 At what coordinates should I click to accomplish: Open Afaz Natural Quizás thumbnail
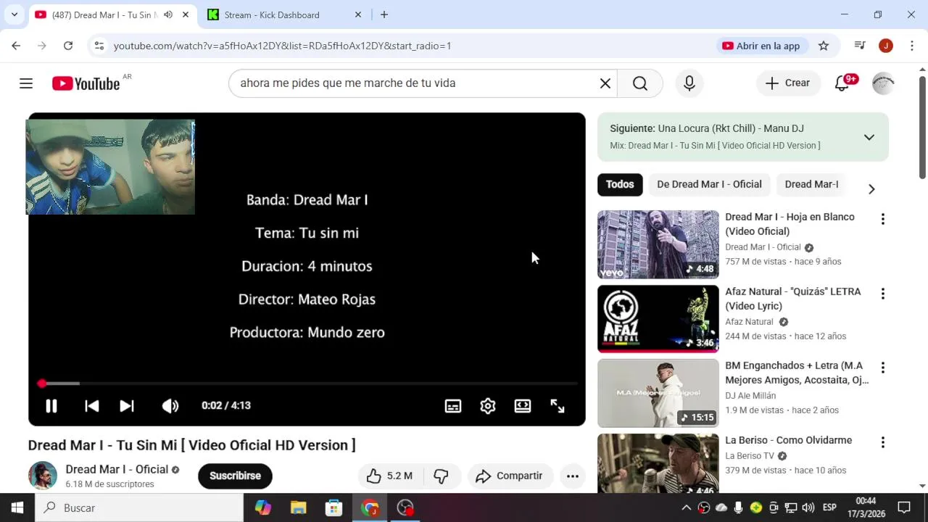[658, 319]
